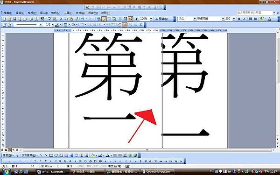Open print preview with the magnifier icon
Viewport: 280px width, 175px height.
[x=36, y=19]
